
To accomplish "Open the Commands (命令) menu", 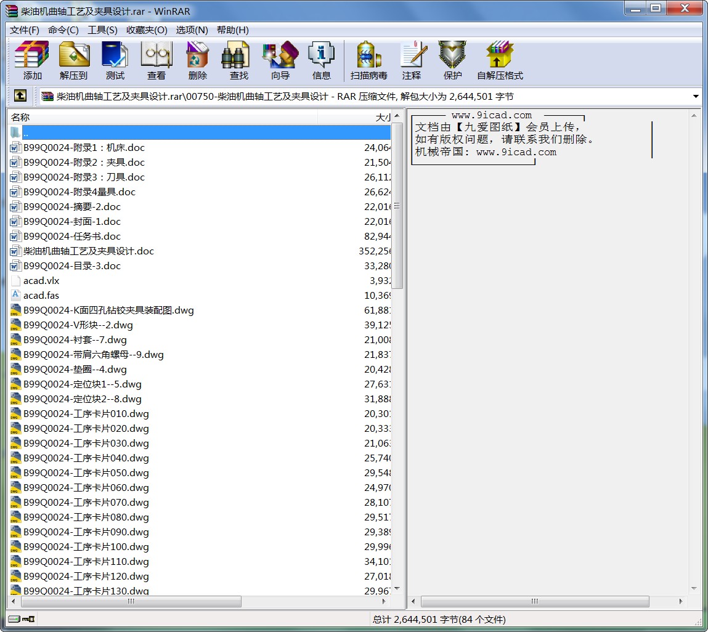I will click(x=63, y=30).
